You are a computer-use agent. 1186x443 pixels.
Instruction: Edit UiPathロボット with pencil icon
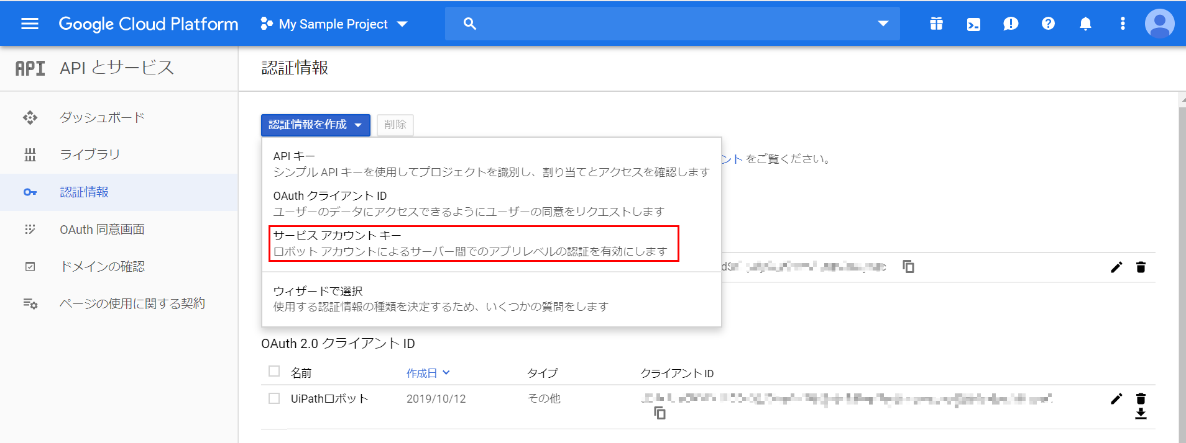[1116, 399]
